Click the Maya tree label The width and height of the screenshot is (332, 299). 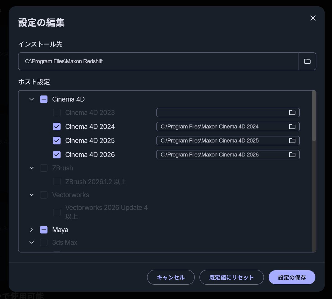60,230
